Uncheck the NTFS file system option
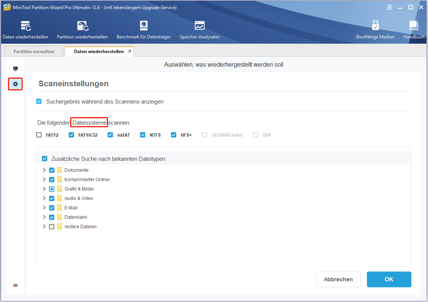428x302 pixels. 143,135
